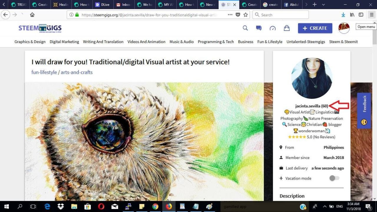The image size is (377, 212).
Task: Switch to the DLive browser tab
Action: pyautogui.click(x=103, y=4)
